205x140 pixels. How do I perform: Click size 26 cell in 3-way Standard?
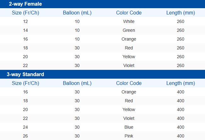[x=26, y=136]
